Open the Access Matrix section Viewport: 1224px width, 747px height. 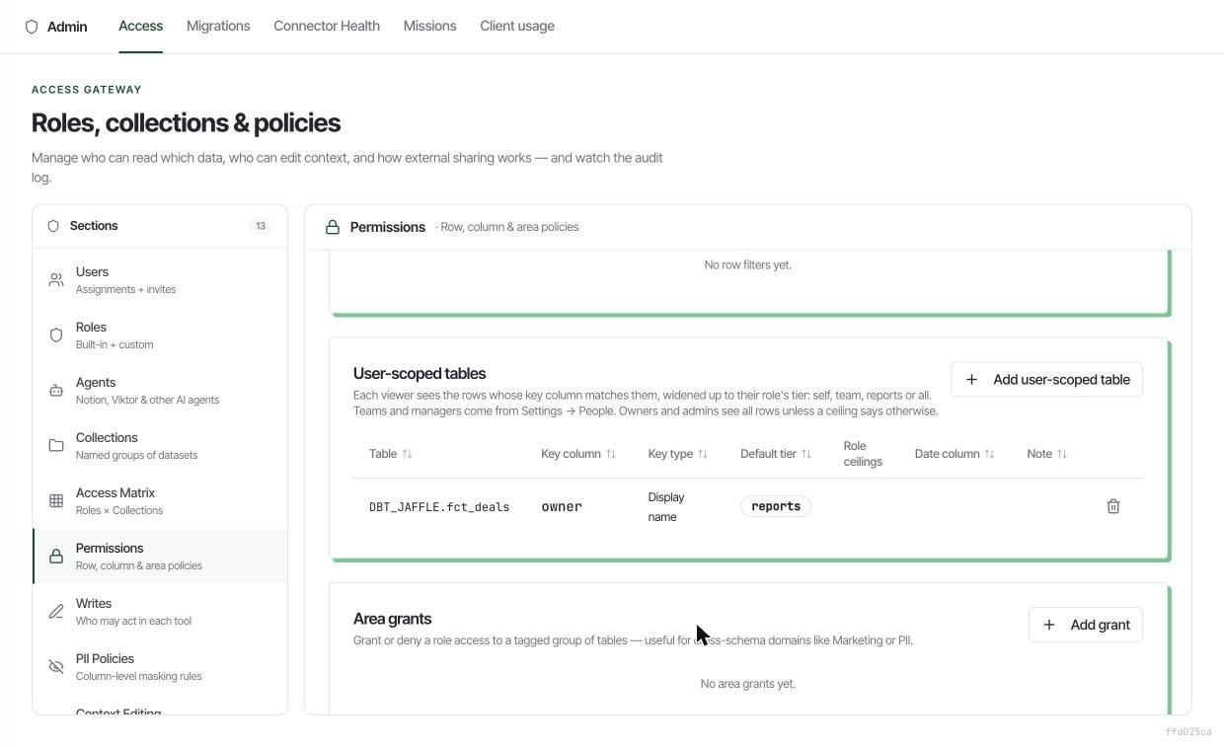[160, 501]
